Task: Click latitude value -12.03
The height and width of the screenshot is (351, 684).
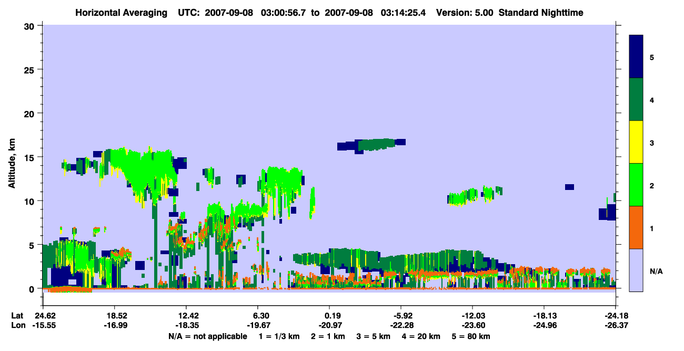Action: (x=472, y=316)
